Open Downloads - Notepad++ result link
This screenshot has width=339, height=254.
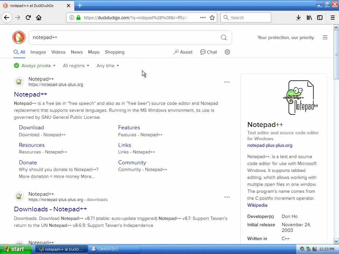click(x=50, y=209)
